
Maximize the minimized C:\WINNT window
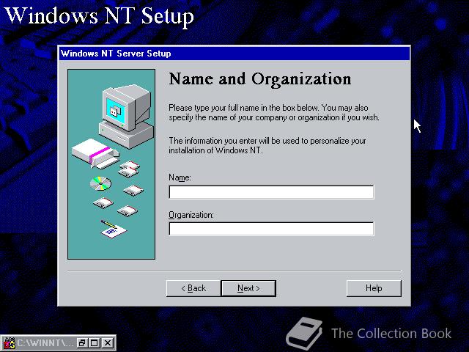pyautogui.click(x=95, y=343)
